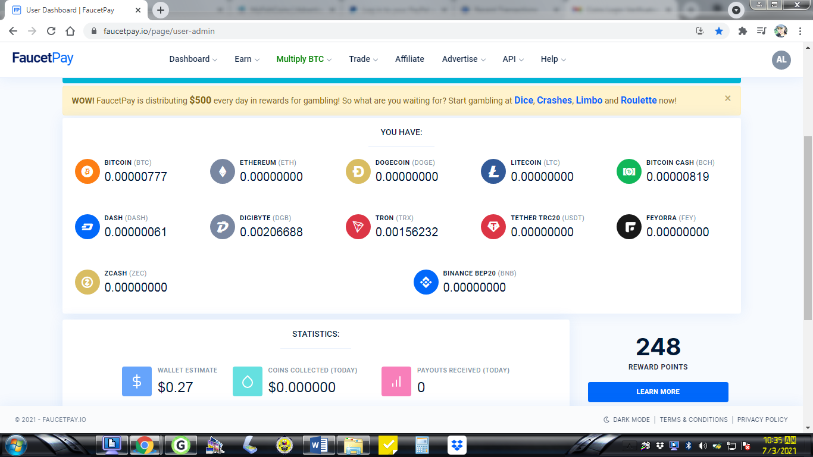
Task: Click the DigiByte coin icon
Action: tap(223, 227)
